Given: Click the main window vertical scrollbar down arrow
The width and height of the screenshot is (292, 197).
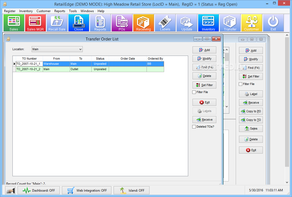Looking at the screenshot, I should (287, 182).
